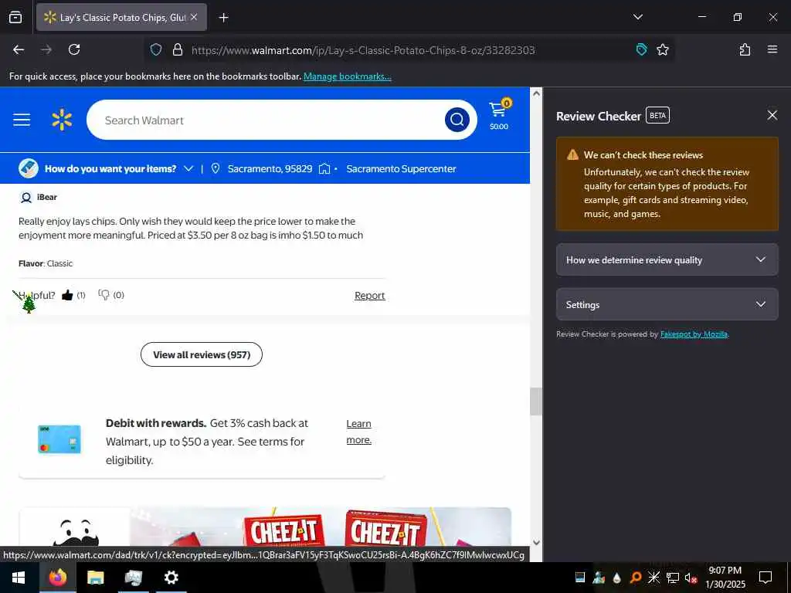Open Walmart's hamburger navigation menu

tap(22, 120)
